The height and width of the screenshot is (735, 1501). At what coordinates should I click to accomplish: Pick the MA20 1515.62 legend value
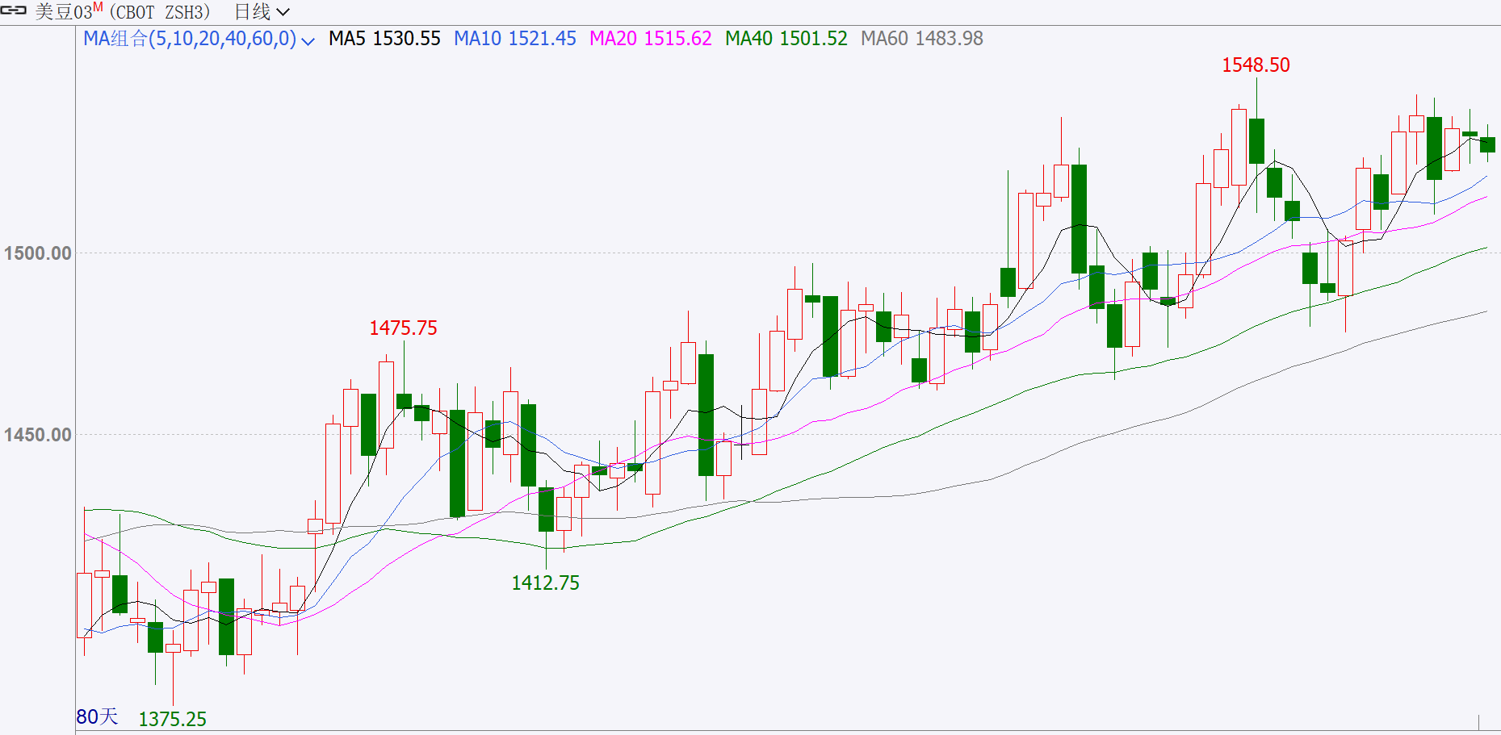coord(651,39)
